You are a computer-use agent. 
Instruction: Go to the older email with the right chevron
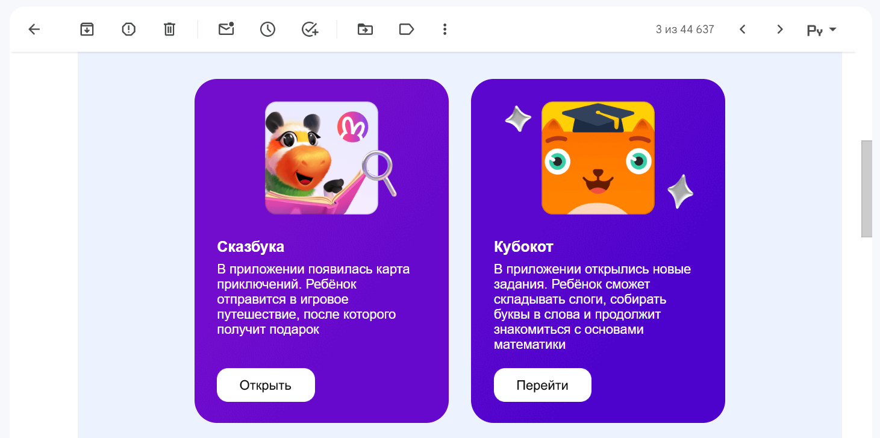click(x=780, y=29)
